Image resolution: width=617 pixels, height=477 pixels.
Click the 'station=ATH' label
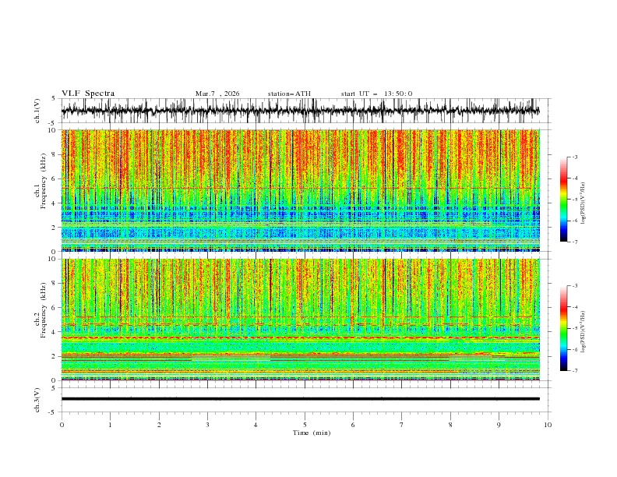pyautogui.click(x=289, y=94)
